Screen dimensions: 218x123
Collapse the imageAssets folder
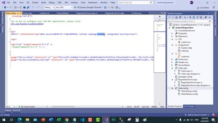(172, 45)
